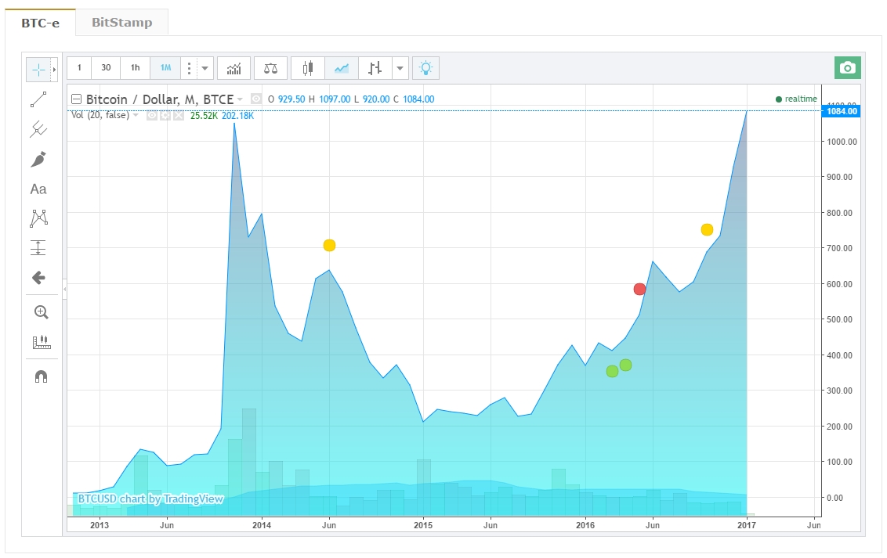Screen dimensions: 887x558
Task: Take chart snapshot with camera button
Action: coord(847,68)
